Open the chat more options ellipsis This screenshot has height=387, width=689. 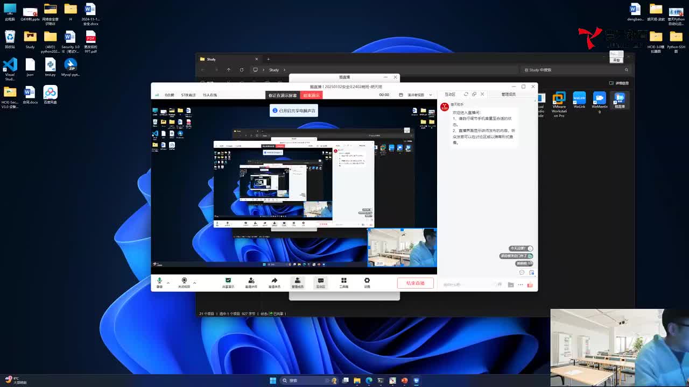(520, 284)
